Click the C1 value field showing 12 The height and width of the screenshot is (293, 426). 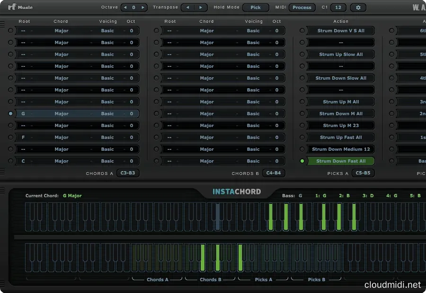point(337,8)
